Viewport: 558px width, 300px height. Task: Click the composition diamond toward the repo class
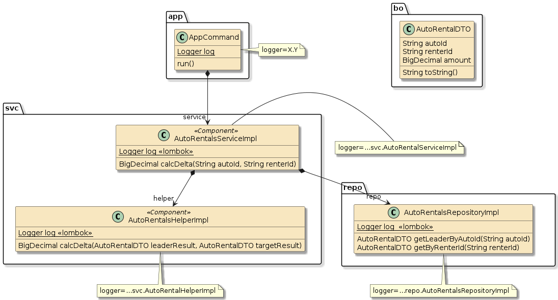(x=302, y=171)
